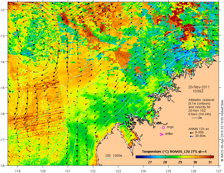The height and width of the screenshot is (173, 224).
Task: Click the temperature color bar near 27
Action: [150, 157]
